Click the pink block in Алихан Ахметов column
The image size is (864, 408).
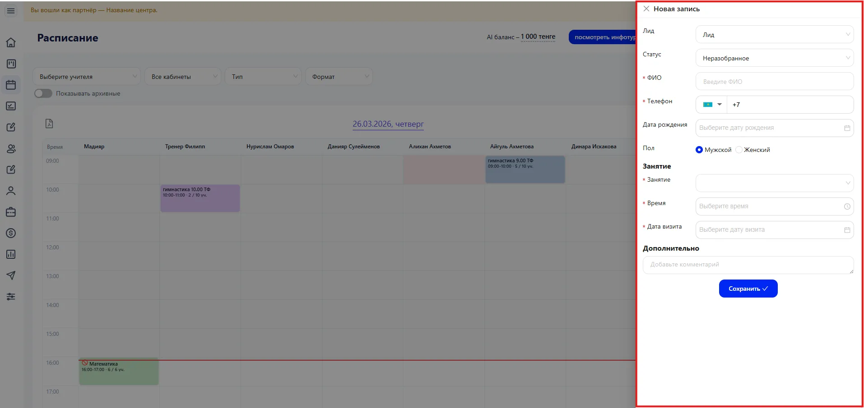tap(444, 170)
